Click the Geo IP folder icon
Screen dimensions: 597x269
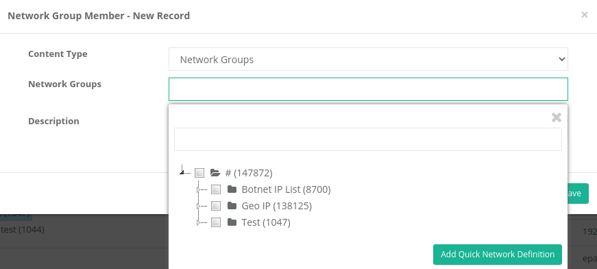[232, 206]
